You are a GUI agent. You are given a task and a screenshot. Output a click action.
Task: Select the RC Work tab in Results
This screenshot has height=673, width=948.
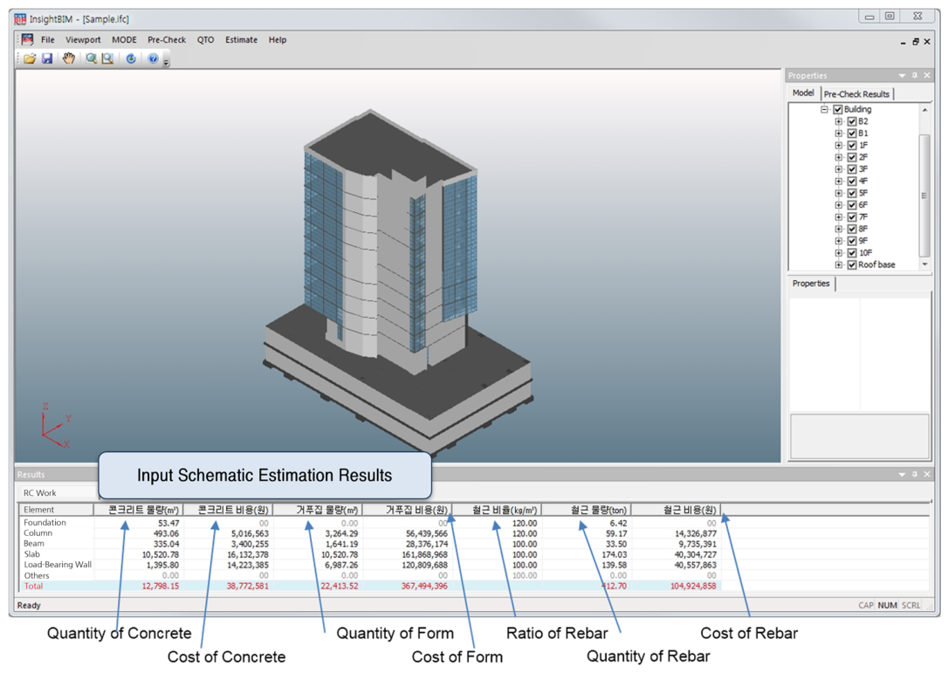40,493
